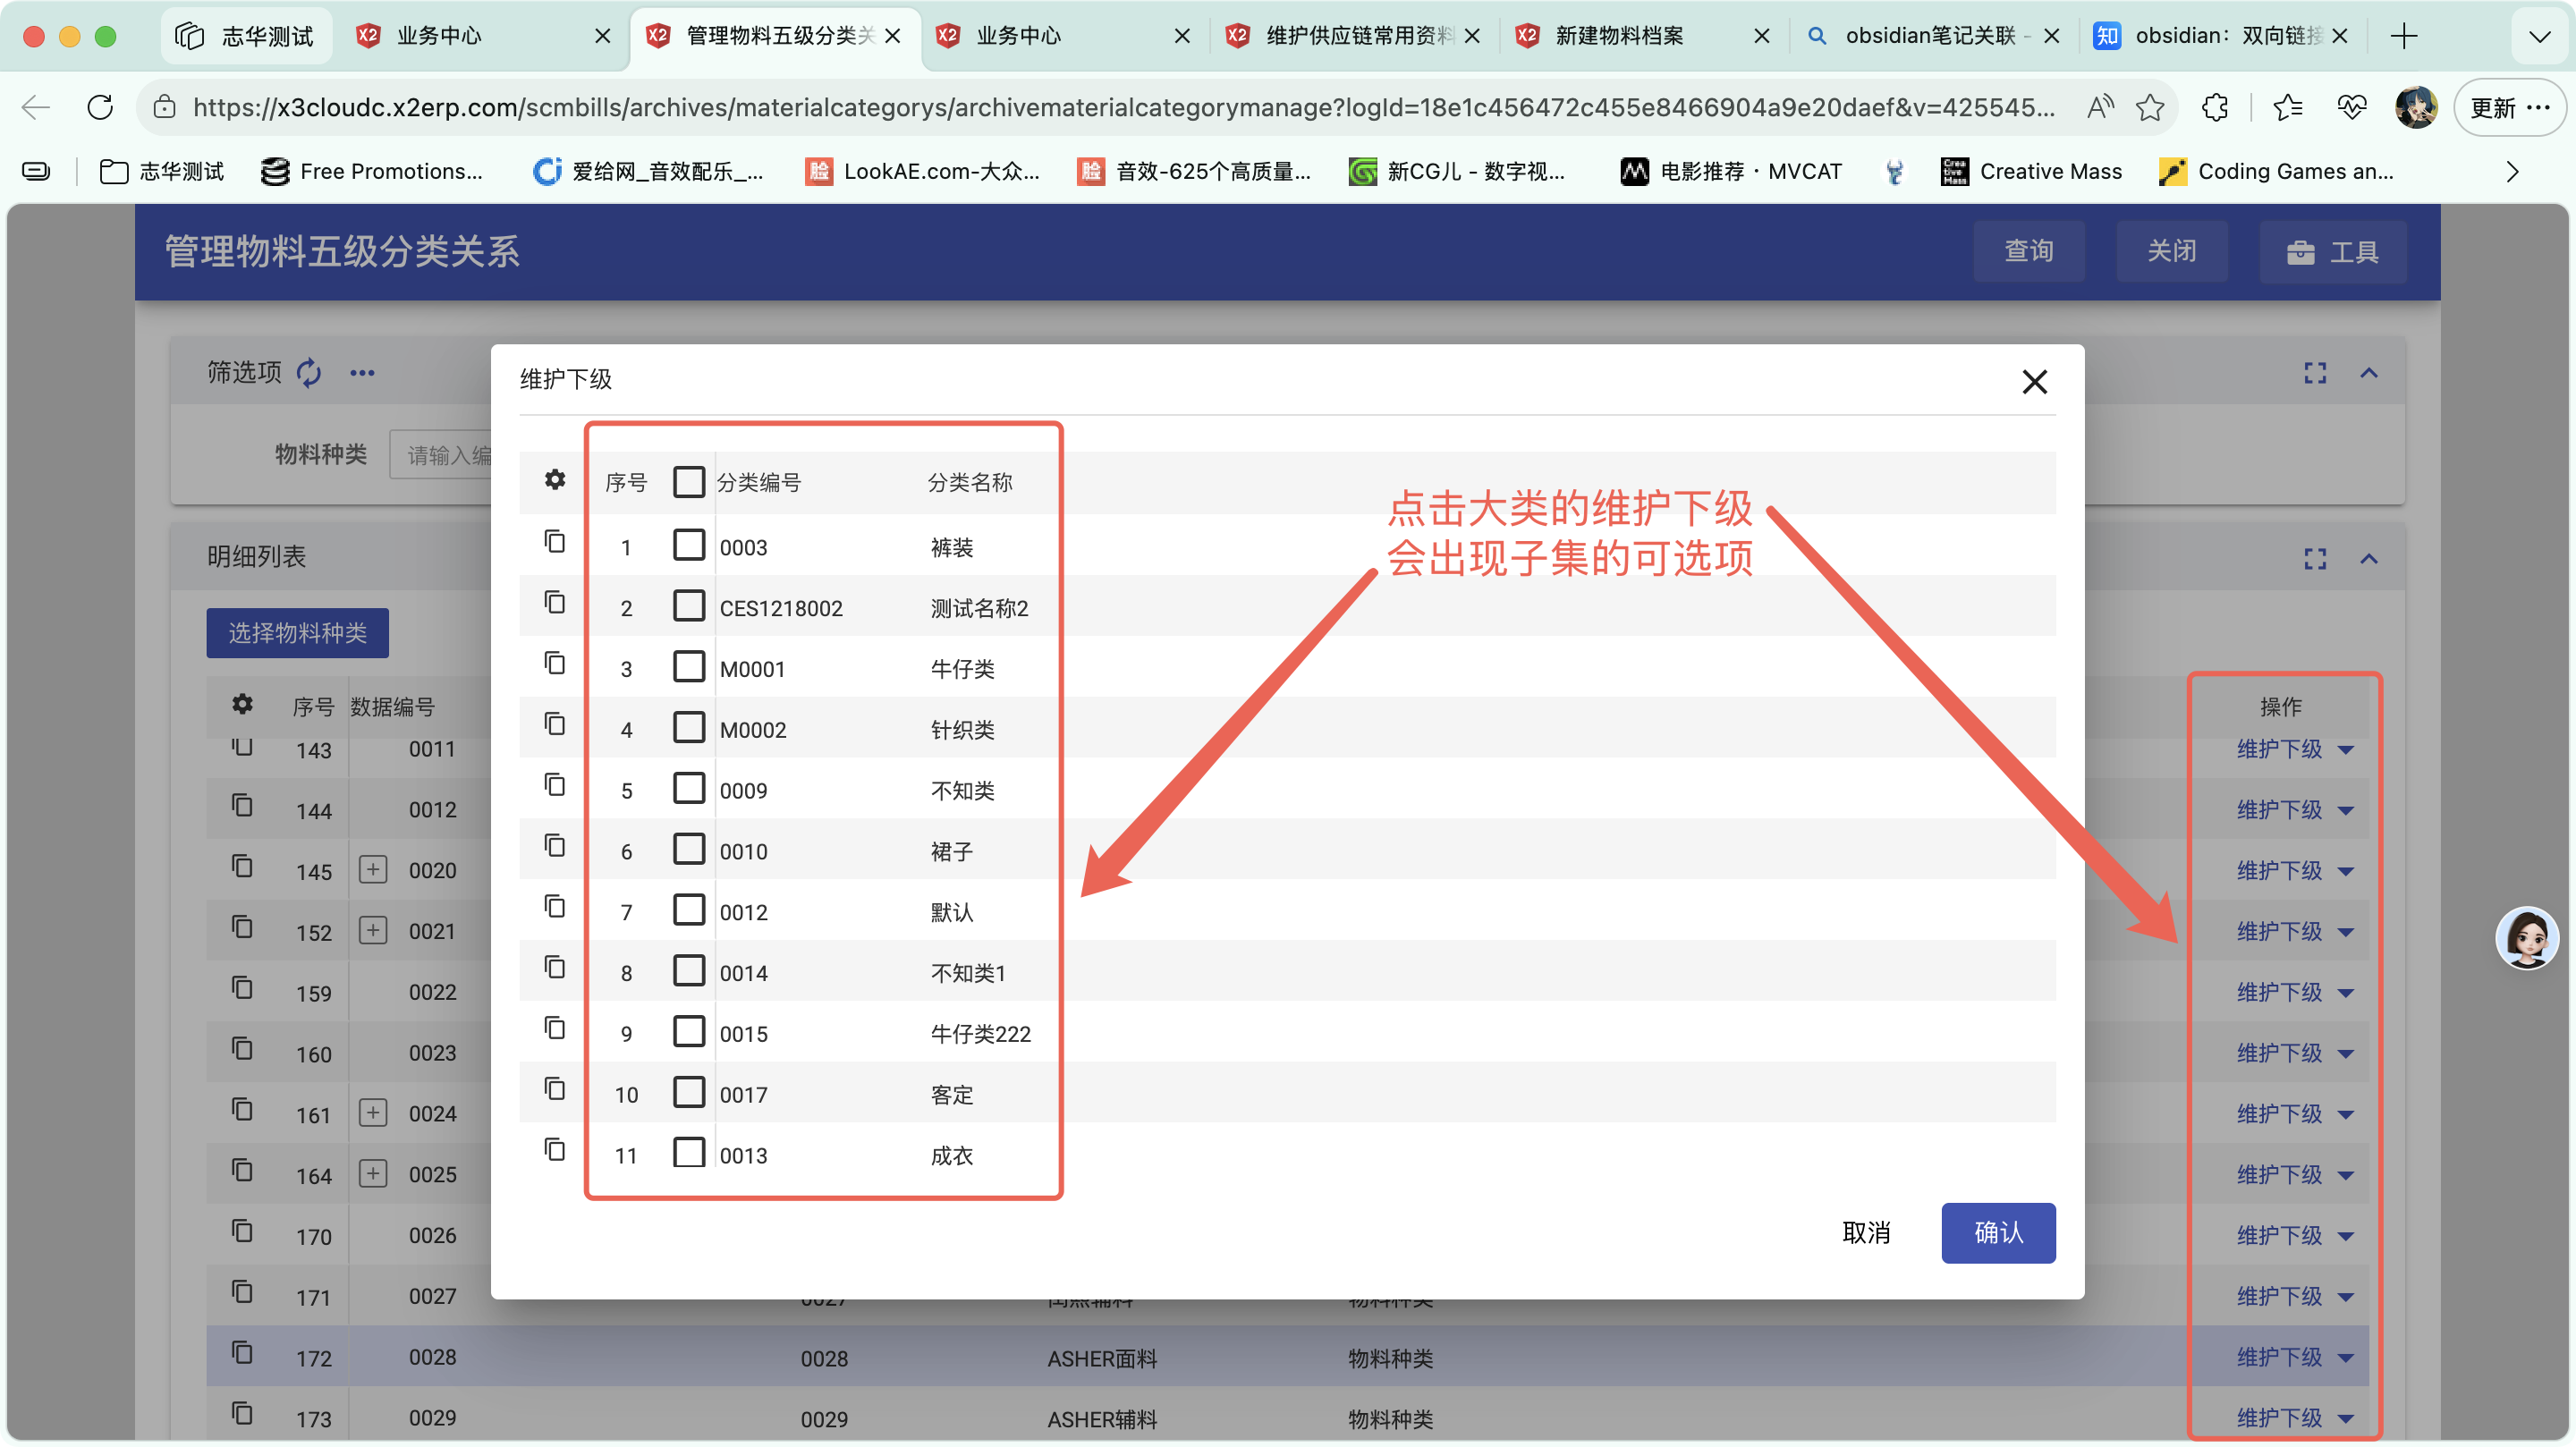Click the 维护下级 link in row 173
The width and height of the screenshot is (2576, 1447).
click(x=2279, y=1418)
